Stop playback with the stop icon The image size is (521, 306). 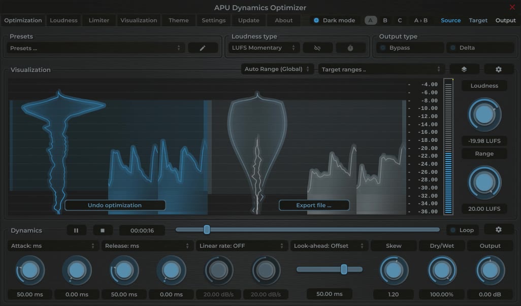[103, 230]
